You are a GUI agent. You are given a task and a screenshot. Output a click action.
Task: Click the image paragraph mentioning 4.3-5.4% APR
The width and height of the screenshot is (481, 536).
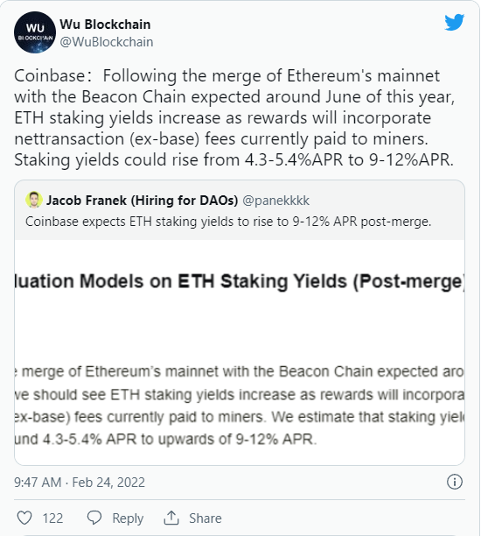(240, 406)
